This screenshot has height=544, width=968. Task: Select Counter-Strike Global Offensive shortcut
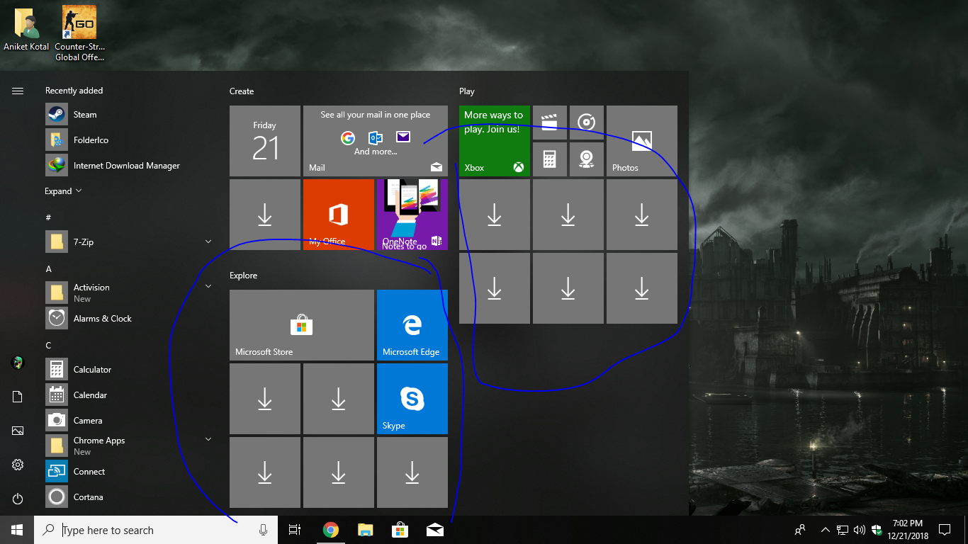click(x=79, y=33)
